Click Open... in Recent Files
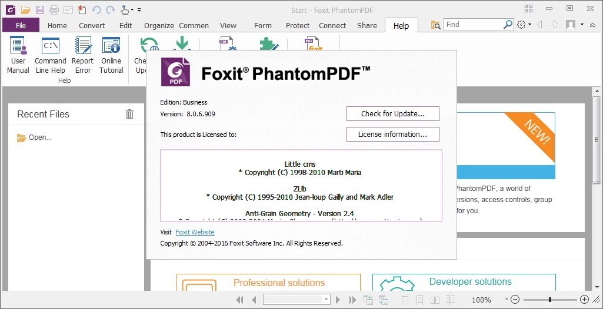Image resolution: width=603 pixels, height=309 pixels. pyautogui.click(x=34, y=137)
